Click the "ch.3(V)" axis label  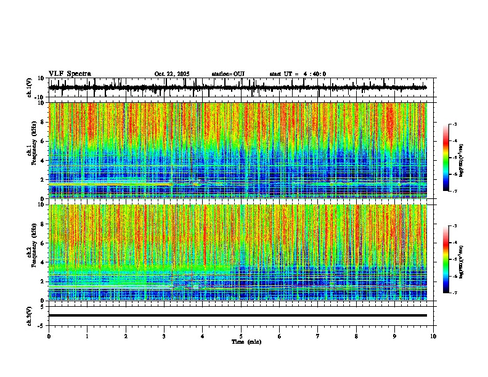click(x=30, y=316)
